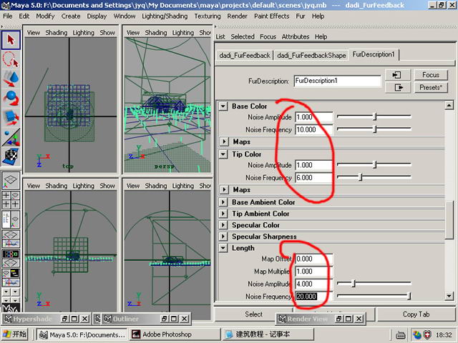Viewport: 458px width, 343px height.
Task: Click the Copy Tab button
Action: 416,314
